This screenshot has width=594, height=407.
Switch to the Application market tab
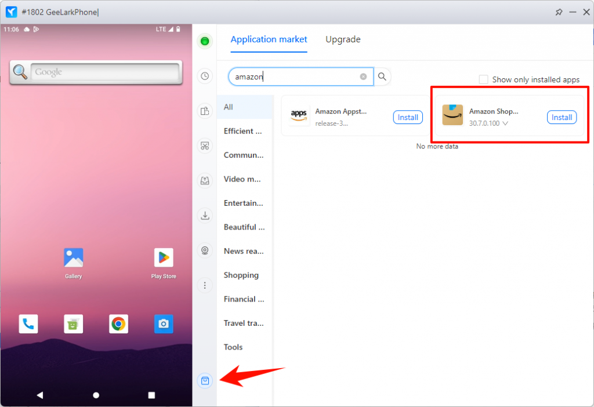pos(269,39)
